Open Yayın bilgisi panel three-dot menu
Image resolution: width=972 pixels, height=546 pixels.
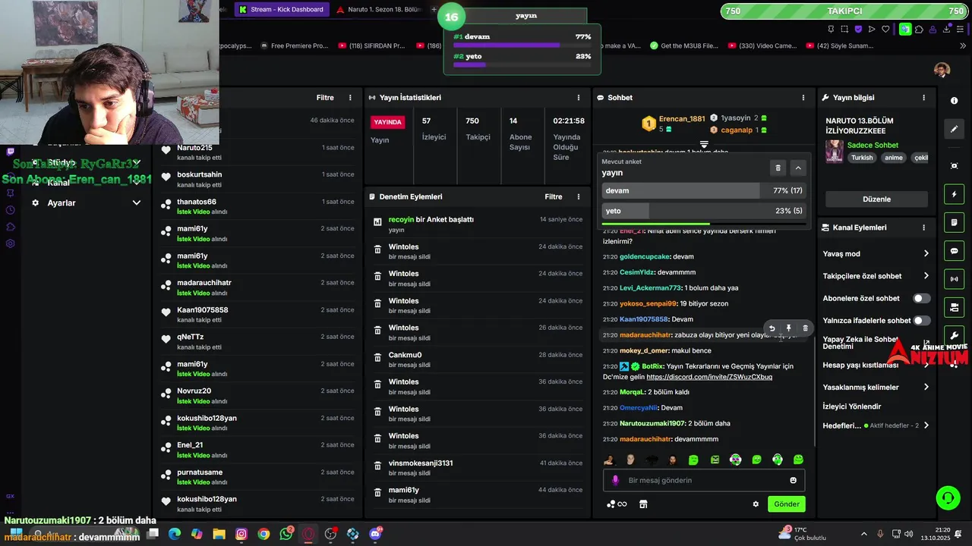coord(924,98)
